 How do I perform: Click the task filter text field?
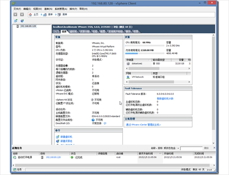191,148
